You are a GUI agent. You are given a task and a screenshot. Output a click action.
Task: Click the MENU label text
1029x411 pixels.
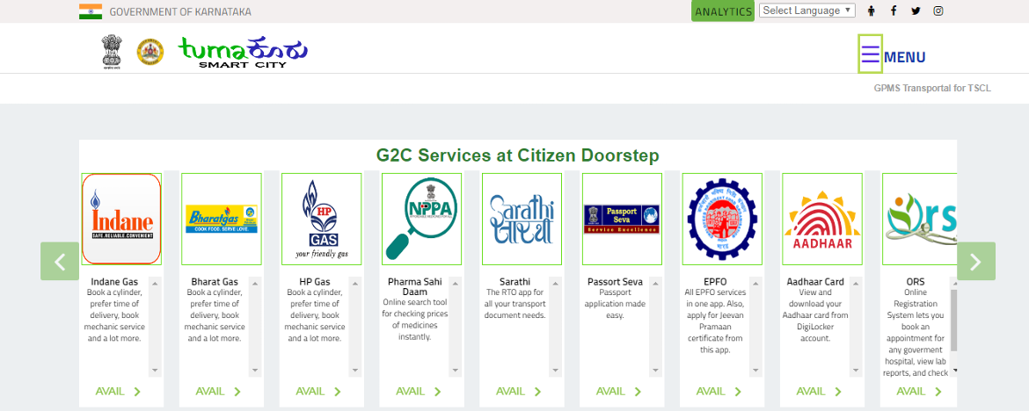[x=904, y=57]
